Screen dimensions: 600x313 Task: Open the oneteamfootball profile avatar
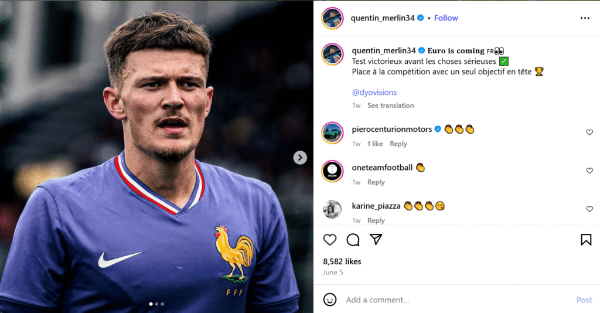332,171
